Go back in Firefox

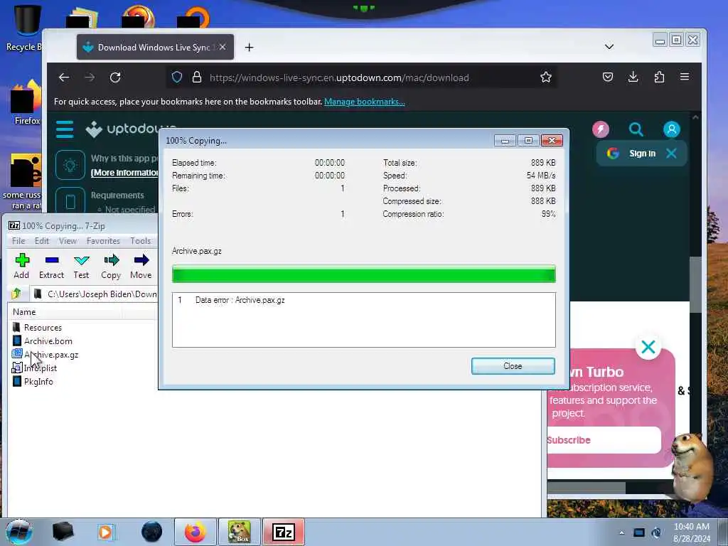tap(64, 77)
